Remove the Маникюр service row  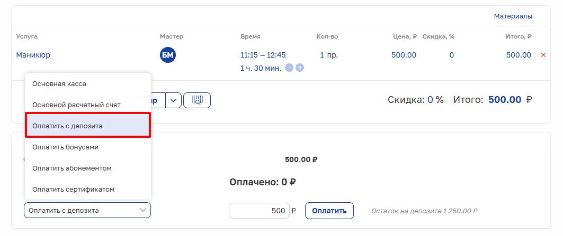tap(543, 55)
